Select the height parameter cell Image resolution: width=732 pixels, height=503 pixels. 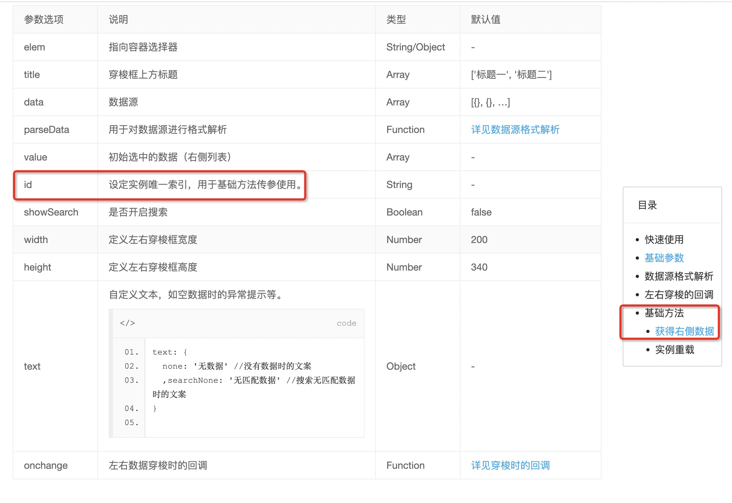[55, 267]
